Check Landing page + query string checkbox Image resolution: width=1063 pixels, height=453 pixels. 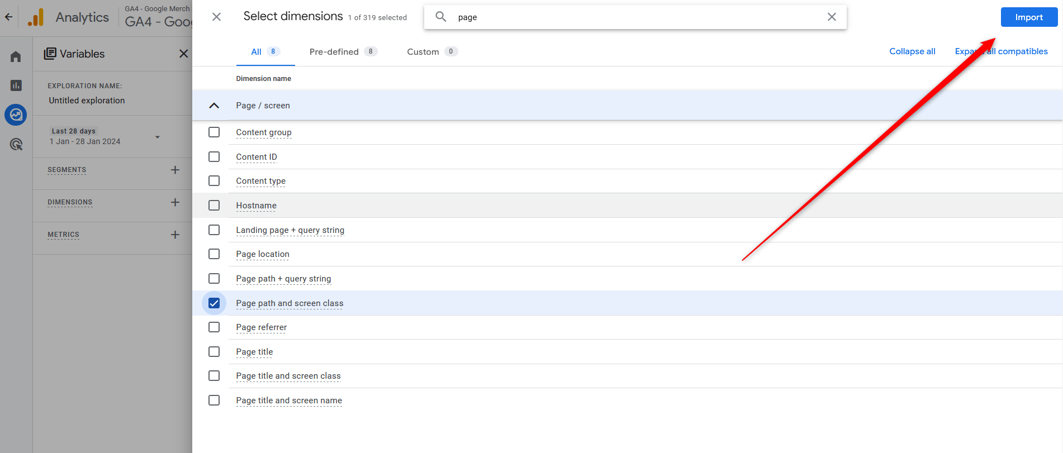tap(214, 230)
